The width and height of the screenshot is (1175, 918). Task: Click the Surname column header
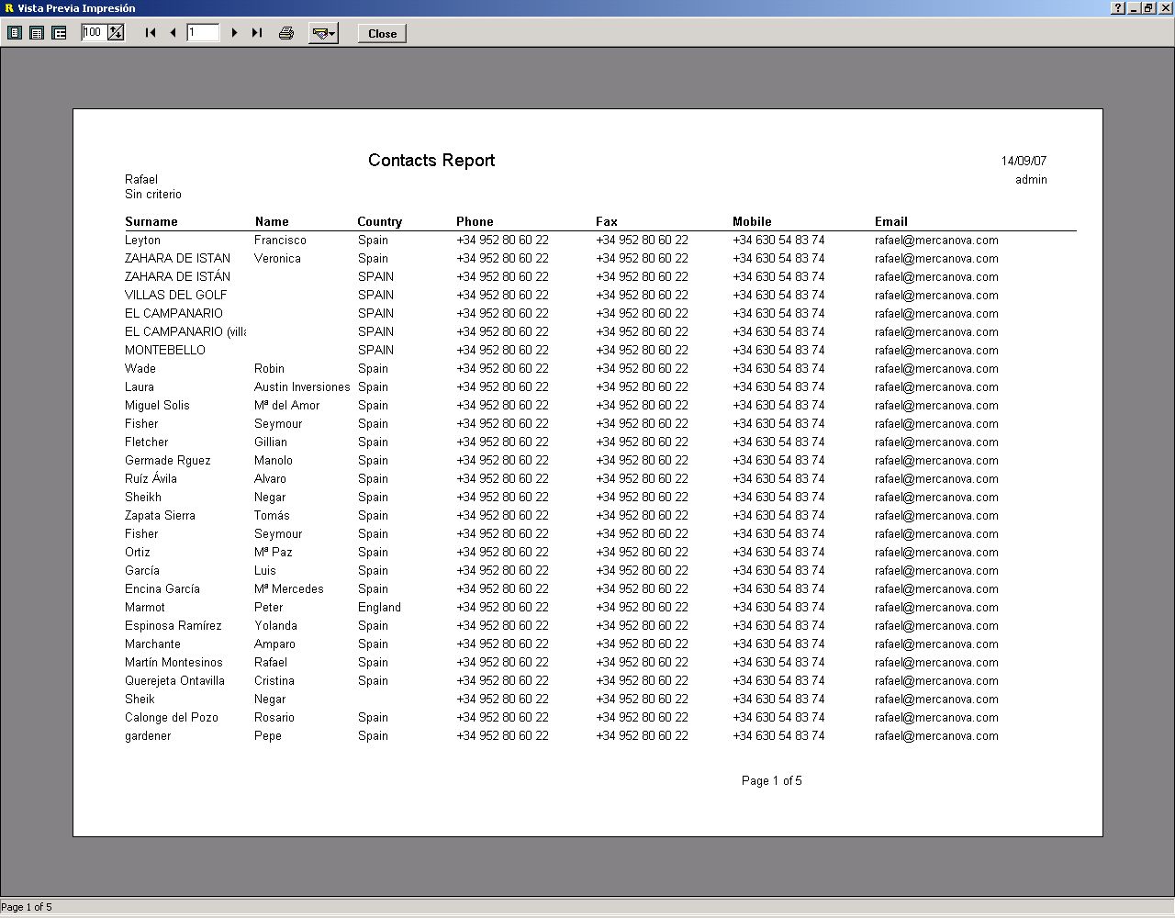click(151, 221)
